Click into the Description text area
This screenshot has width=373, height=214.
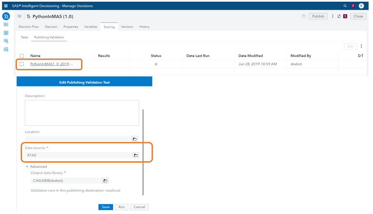(x=82, y=113)
